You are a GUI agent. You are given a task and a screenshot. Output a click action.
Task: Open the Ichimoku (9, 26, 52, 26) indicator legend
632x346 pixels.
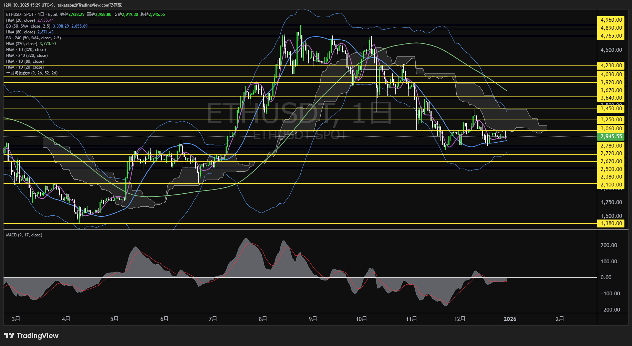[32, 73]
